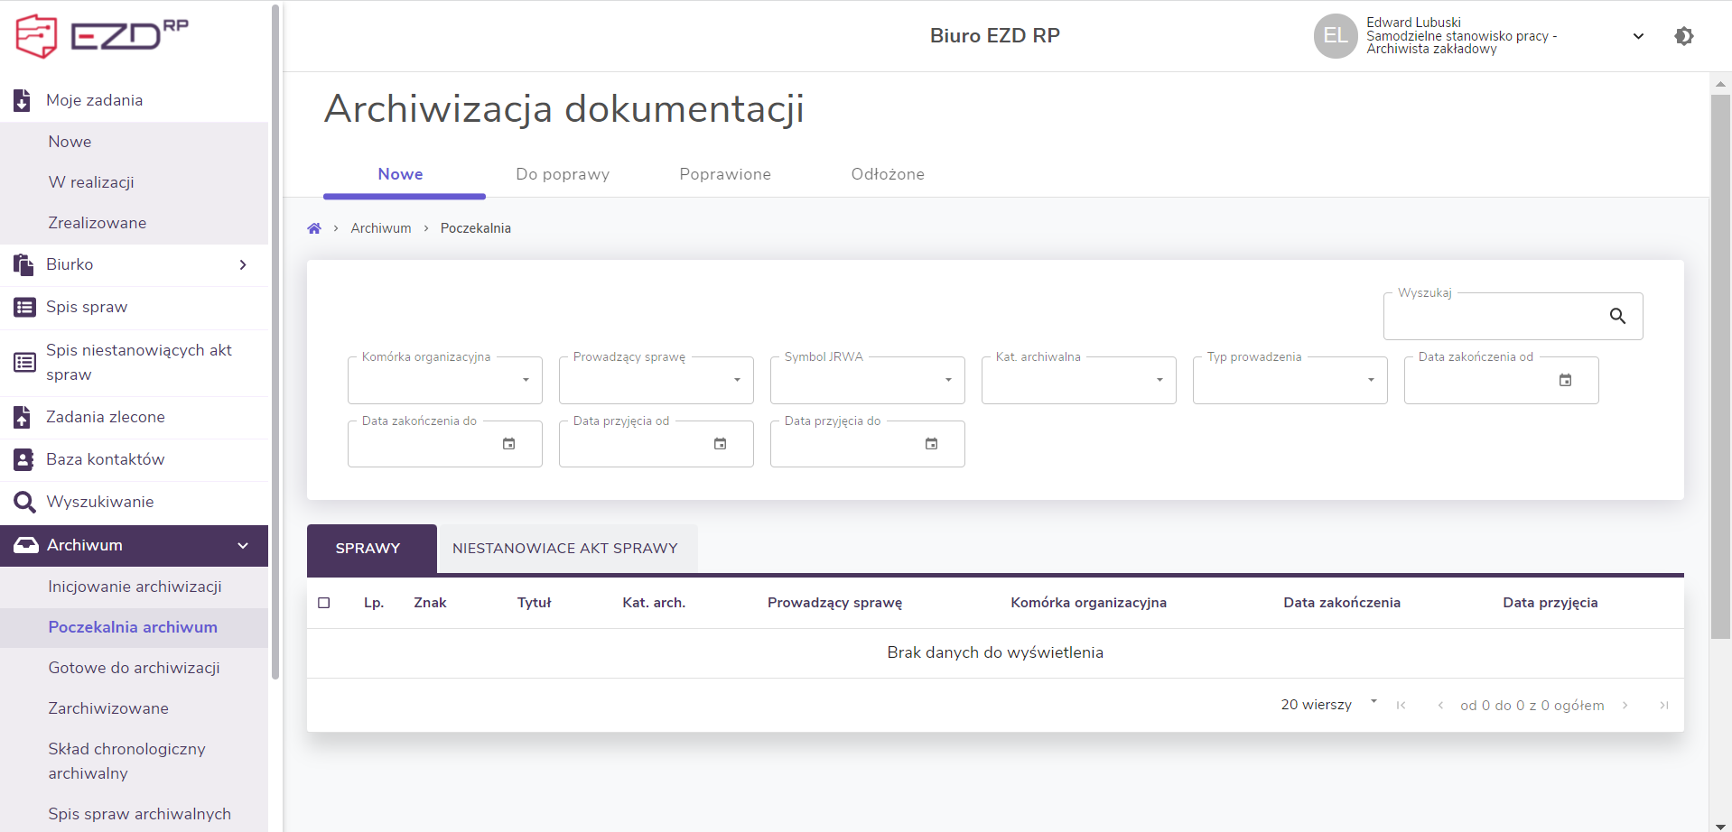Open calendar for Data zakończenia do
Screen dimensions: 1732x832
[x=508, y=444]
